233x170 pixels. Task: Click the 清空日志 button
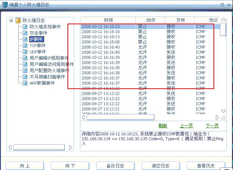[x=161, y=166]
